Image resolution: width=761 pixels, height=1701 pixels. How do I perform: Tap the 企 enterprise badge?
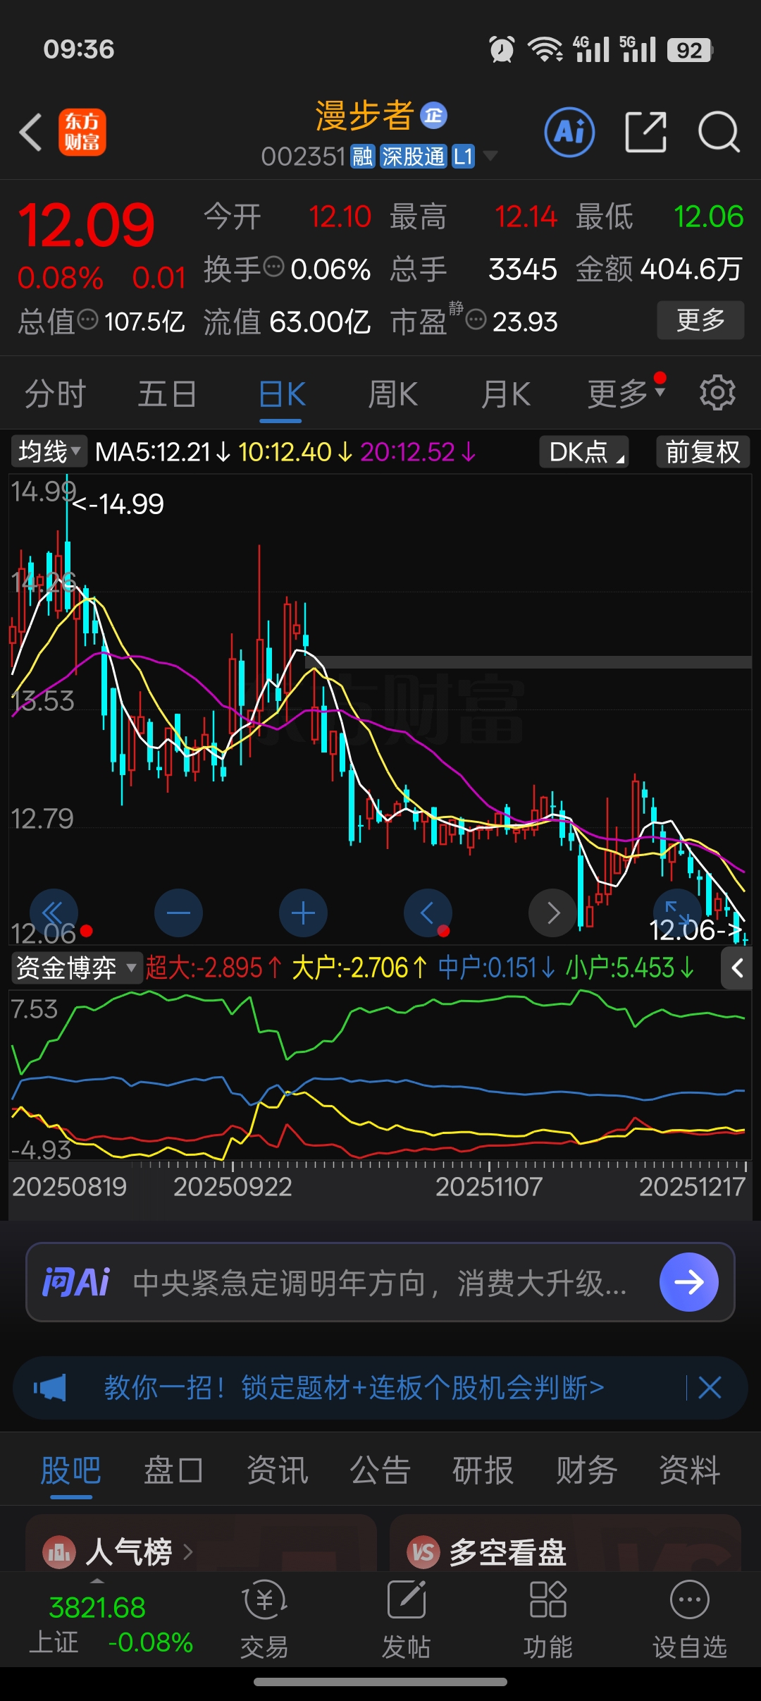pos(434,116)
